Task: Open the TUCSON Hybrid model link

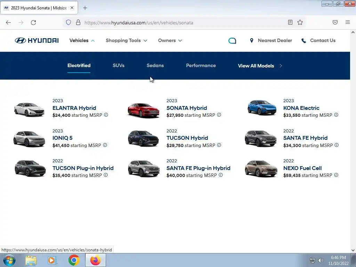Action: pos(187,138)
